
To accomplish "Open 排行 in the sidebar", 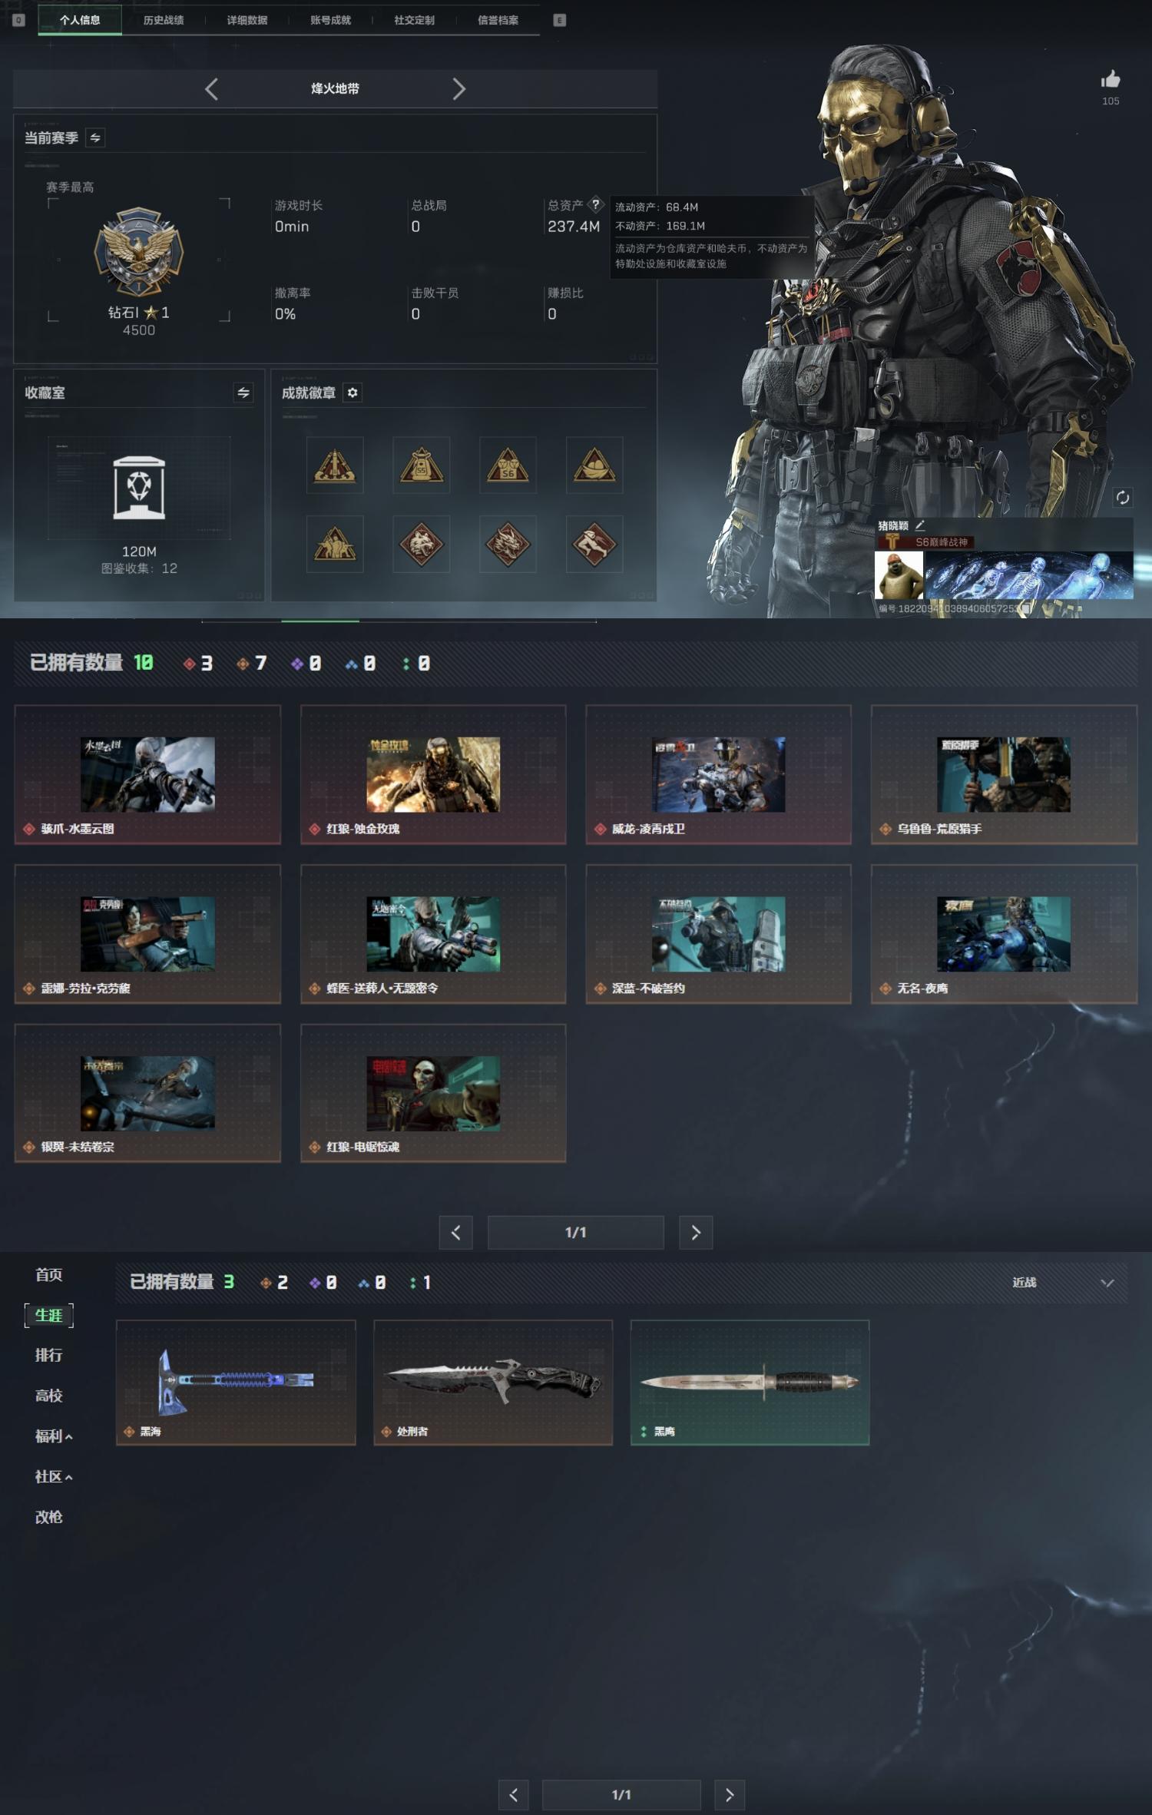I will coord(49,1355).
